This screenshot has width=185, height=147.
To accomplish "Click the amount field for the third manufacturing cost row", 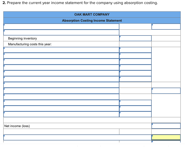I will click(x=135, y=62).
